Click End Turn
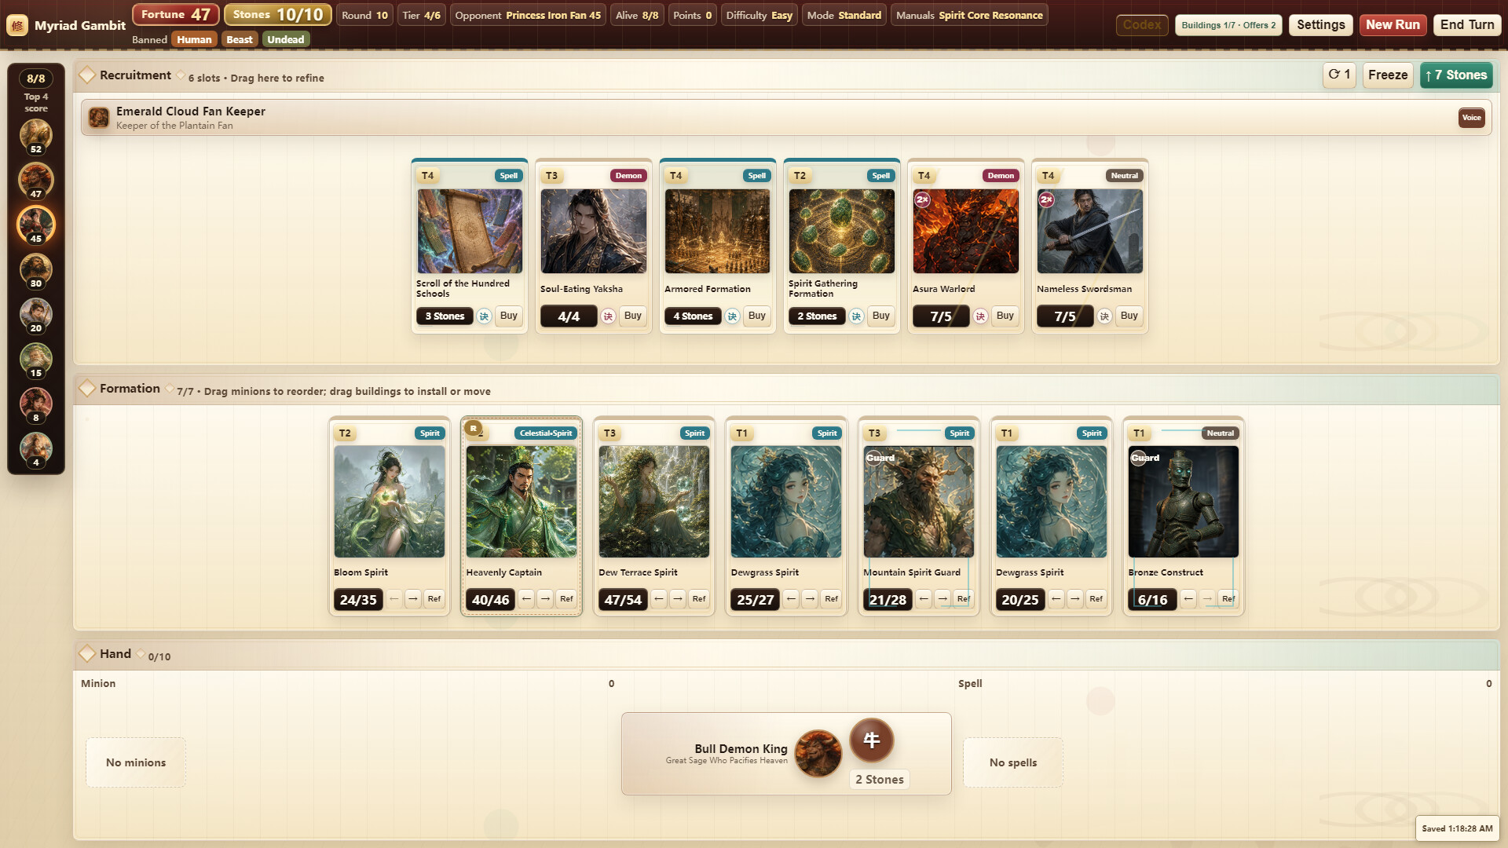The image size is (1508, 848). [1467, 25]
